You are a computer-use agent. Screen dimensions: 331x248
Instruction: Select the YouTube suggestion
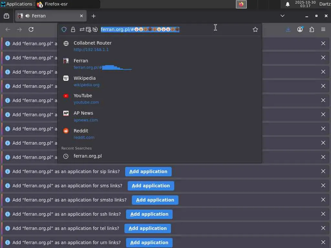point(160,99)
